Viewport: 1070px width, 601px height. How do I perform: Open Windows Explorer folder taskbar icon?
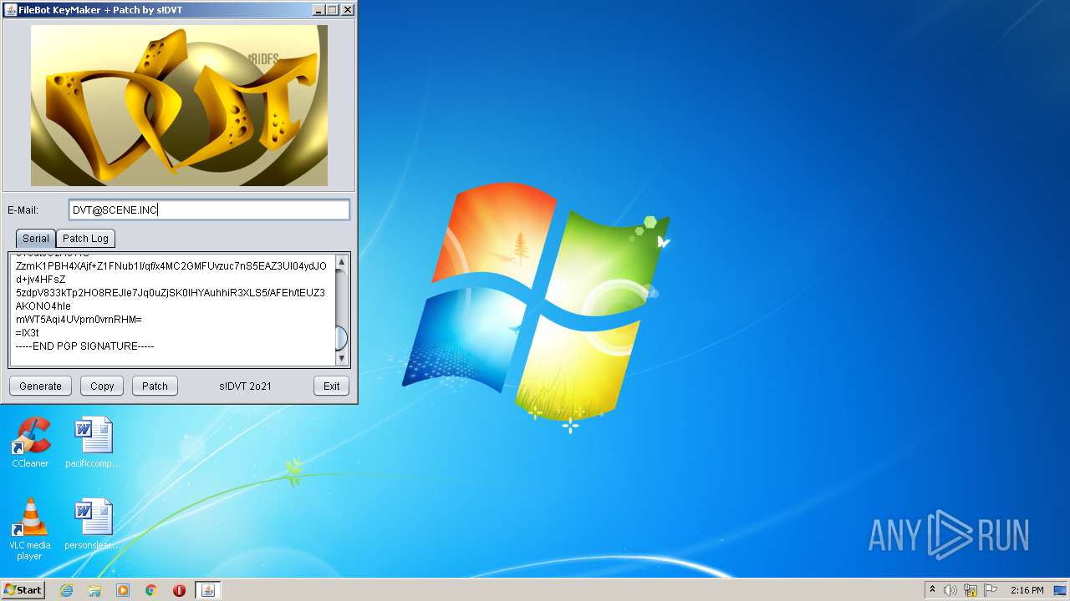[94, 590]
